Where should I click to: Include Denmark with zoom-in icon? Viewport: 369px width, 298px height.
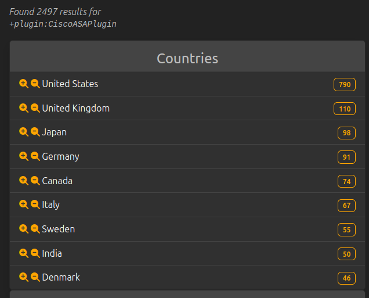24,277
